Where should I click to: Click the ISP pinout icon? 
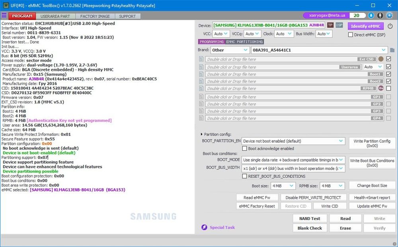click(x=339, y=25)
